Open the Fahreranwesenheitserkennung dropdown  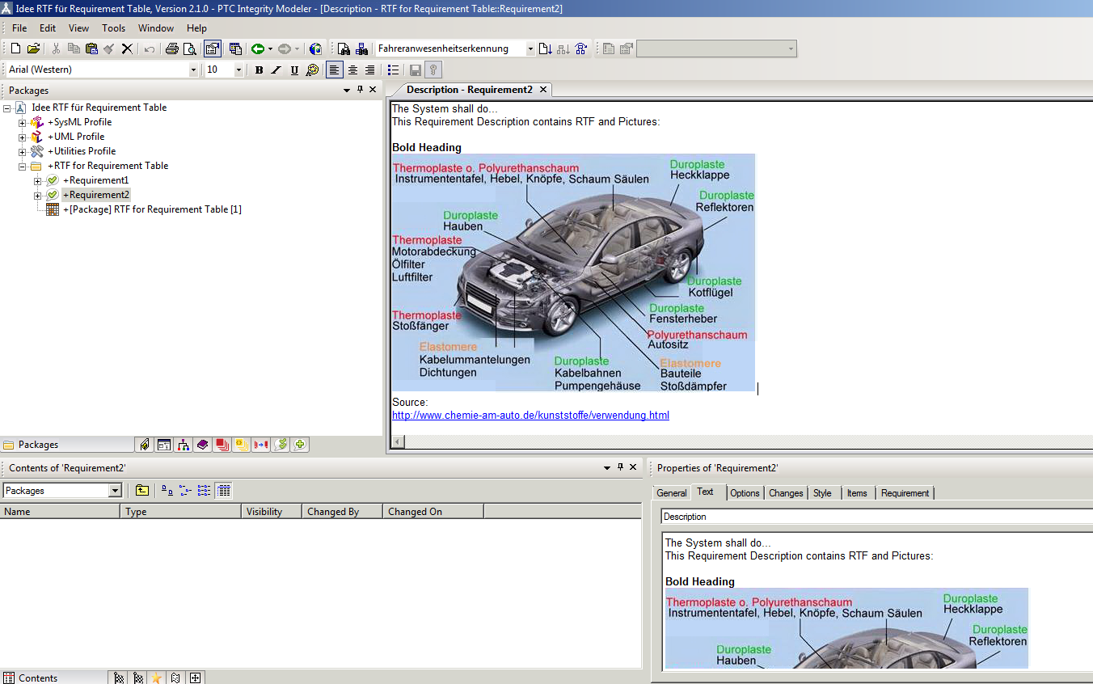(x=530, y=49)
